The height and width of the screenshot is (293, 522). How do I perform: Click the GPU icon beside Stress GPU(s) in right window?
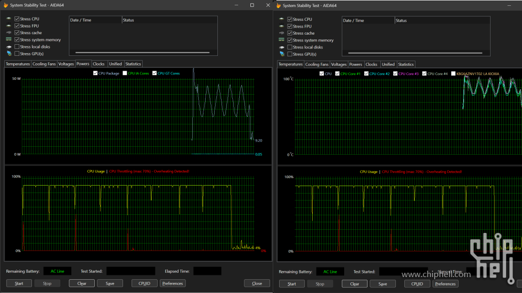click(x=282, y=54)
